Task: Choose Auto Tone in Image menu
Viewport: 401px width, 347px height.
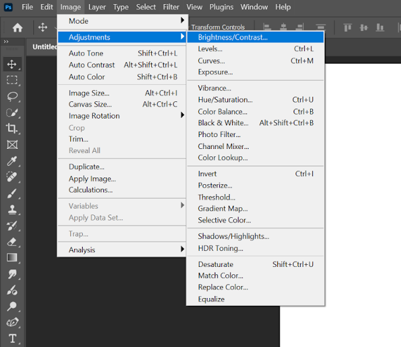Action: point(123,53)
